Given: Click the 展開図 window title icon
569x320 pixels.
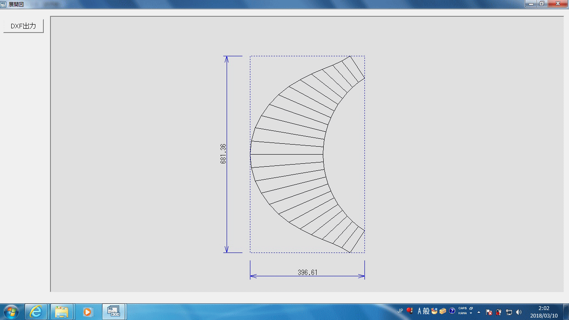Looking at the screenshot, I should pos(4,4).
